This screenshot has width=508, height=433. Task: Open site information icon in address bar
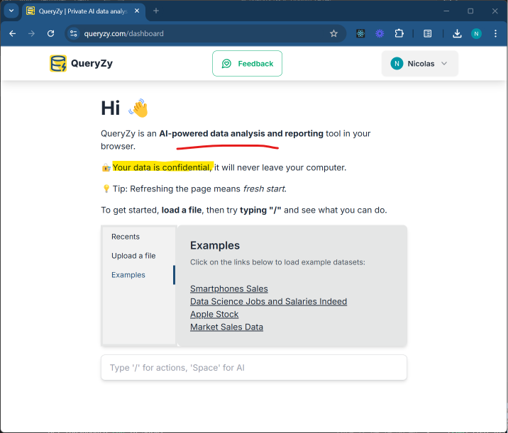pyautogui.click(x=74, y=33)
